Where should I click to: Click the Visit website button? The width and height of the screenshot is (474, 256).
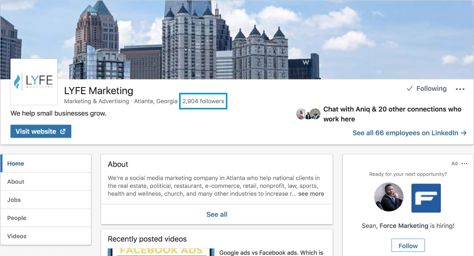coord(41,132)
